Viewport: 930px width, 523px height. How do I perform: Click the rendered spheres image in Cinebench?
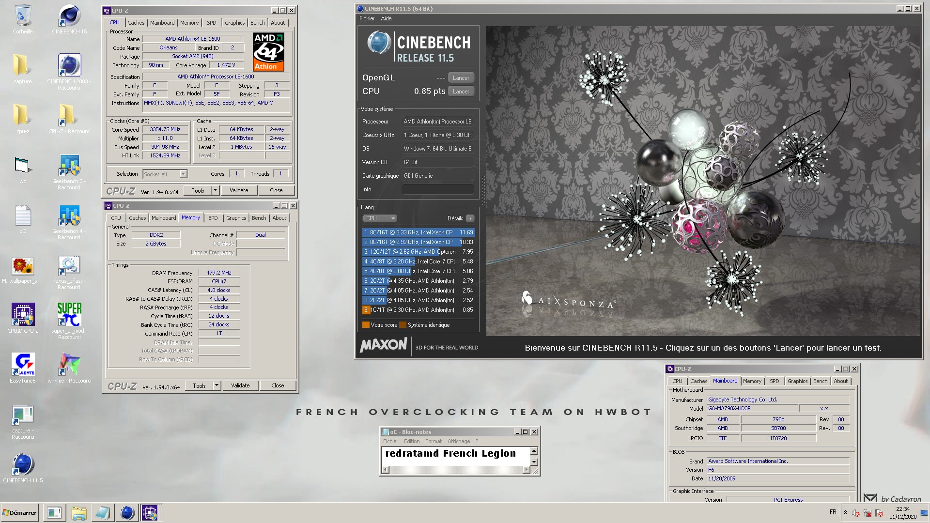pos(703,181)
